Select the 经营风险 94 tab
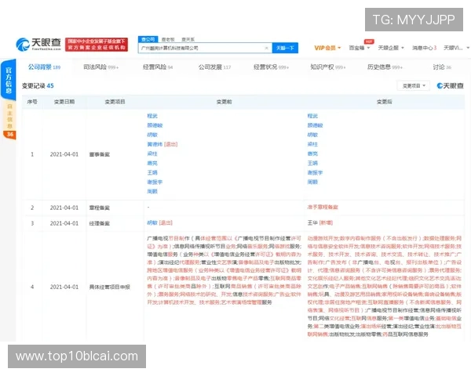This screenshot has height=376, width=471. pos(158,67)
